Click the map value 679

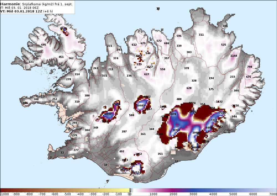click(143, 43)
